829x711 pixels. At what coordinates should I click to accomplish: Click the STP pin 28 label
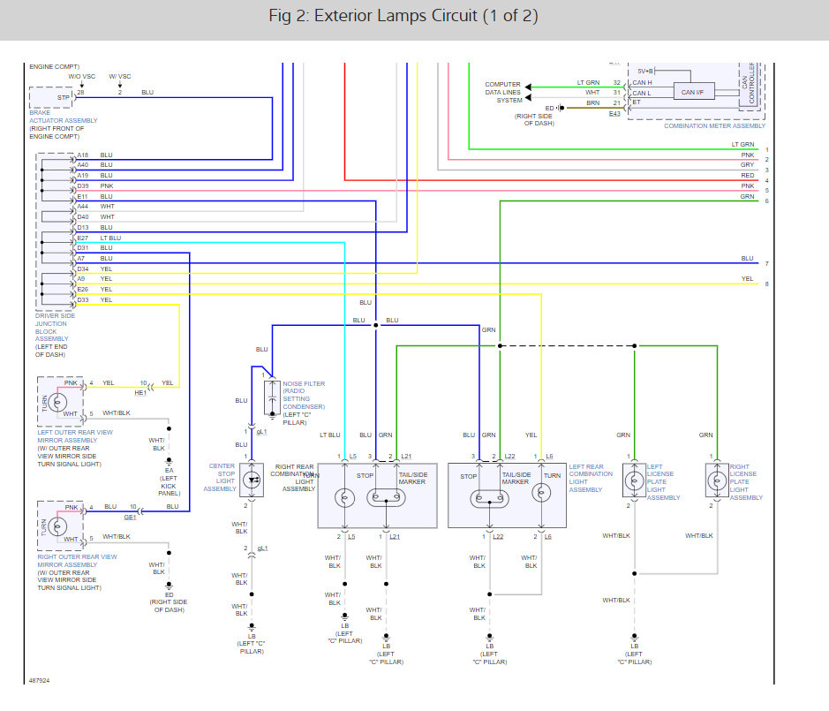[80, 92]
